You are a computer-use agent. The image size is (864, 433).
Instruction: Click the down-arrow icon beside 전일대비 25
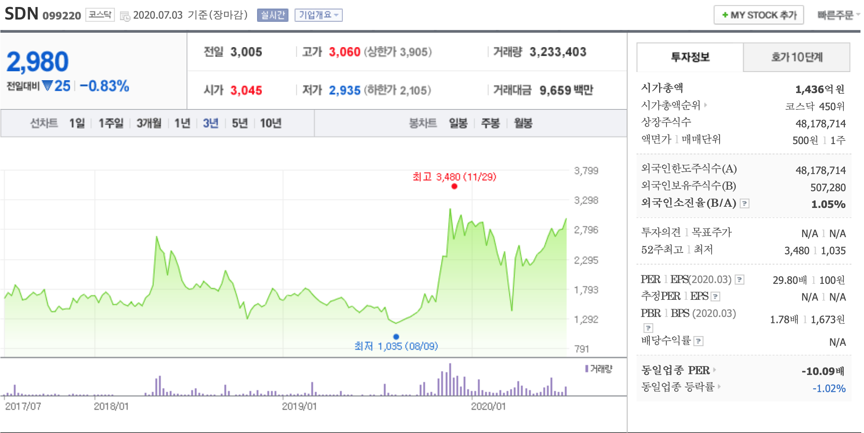pyautogui.click(x=47, y=86)
